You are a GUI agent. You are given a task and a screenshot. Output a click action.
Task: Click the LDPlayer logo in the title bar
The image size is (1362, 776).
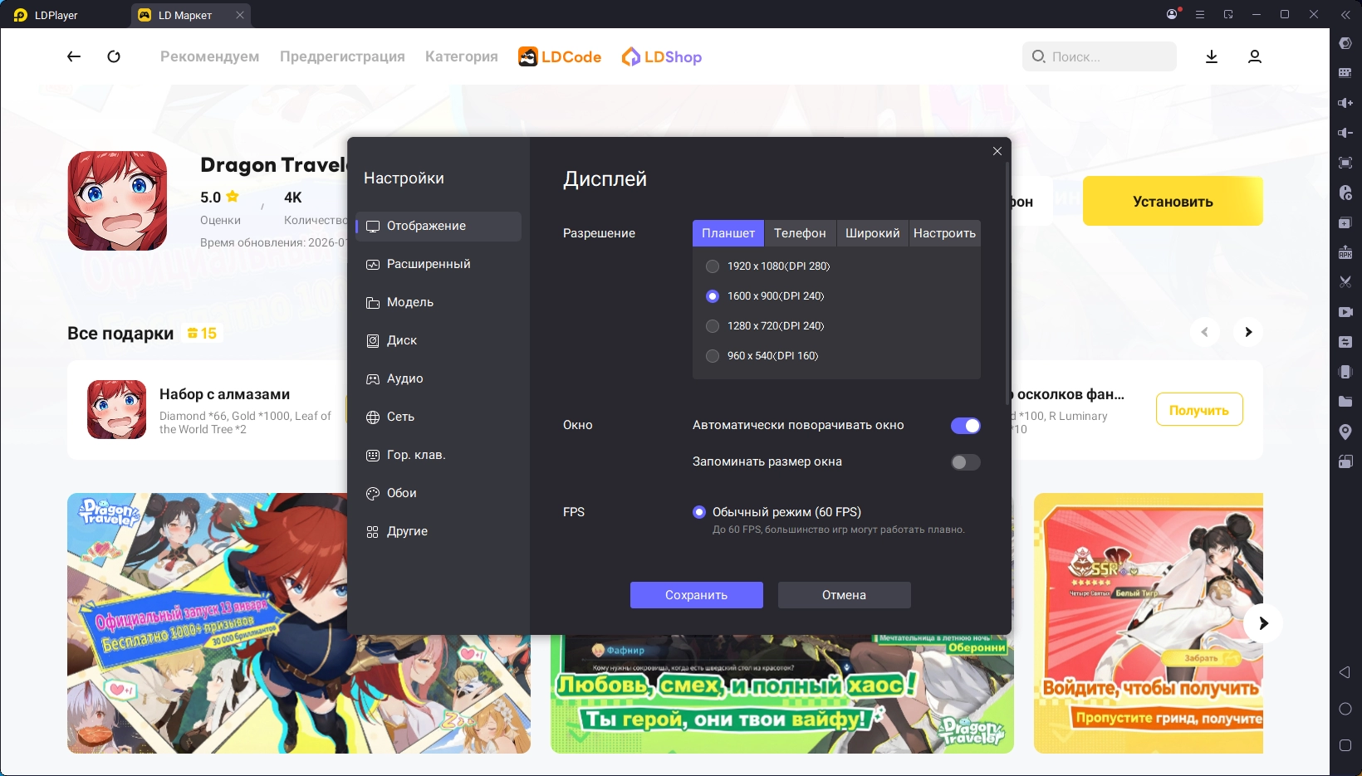point(21,15)
